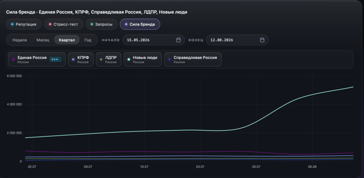Click the КОНЕЦ label
The image size is (364, 178).
coord(196,40)
